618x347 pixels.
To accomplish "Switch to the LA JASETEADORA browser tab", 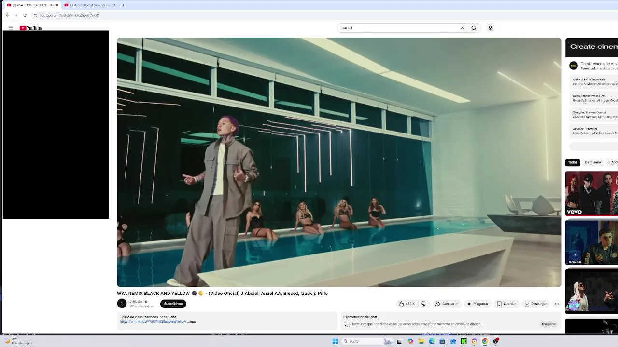I will click(x=90, y=5).
